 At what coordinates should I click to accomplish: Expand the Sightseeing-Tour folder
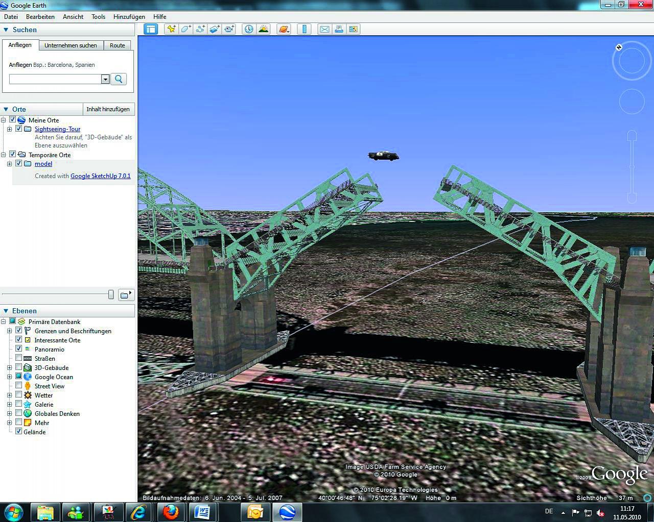click(x=9, y=129)
